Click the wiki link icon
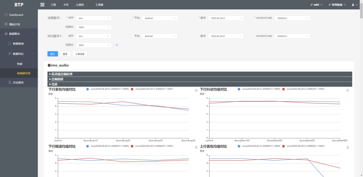 tap(312, 5)
